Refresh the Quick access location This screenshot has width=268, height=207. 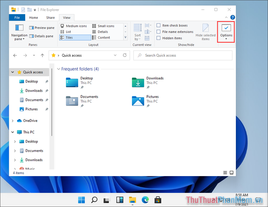point(124,55)
